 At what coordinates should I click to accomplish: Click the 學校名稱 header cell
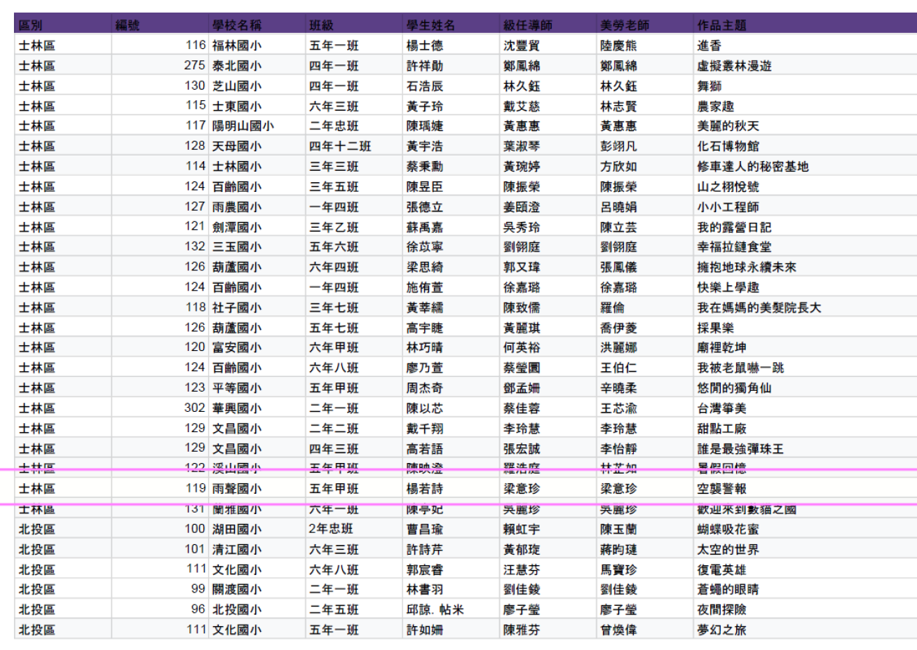click(x=237, y=25)
